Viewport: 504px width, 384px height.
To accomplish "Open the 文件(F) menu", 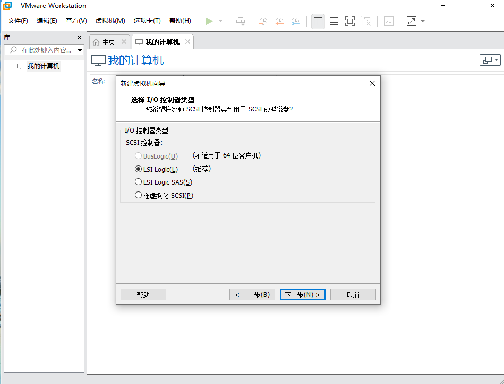I will [x=18, y=21].
